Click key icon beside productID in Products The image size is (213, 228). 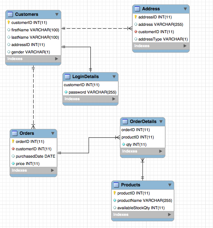pyautogui.click(x=115, y=193)
